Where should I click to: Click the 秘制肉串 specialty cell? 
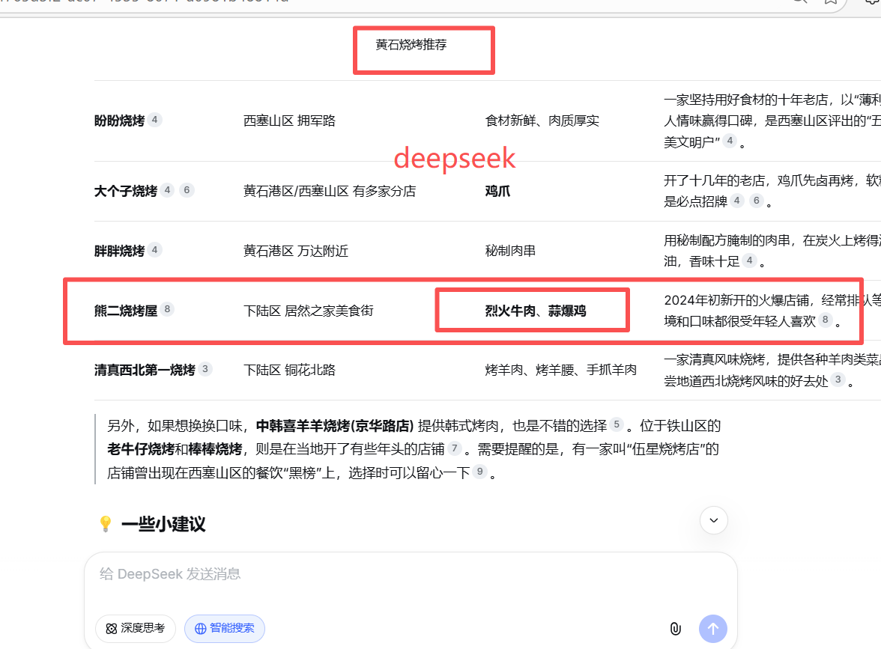point(510,251)
